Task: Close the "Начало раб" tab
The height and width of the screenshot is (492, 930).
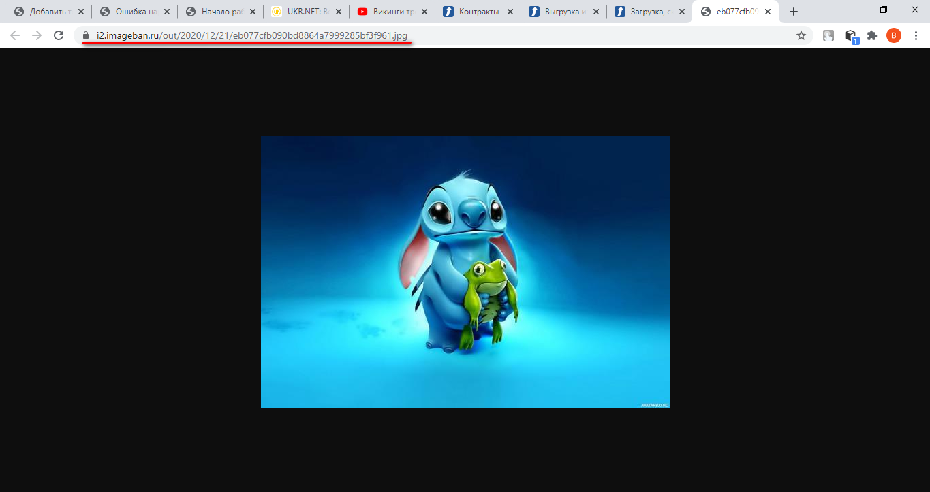Action: click(253, 12)
